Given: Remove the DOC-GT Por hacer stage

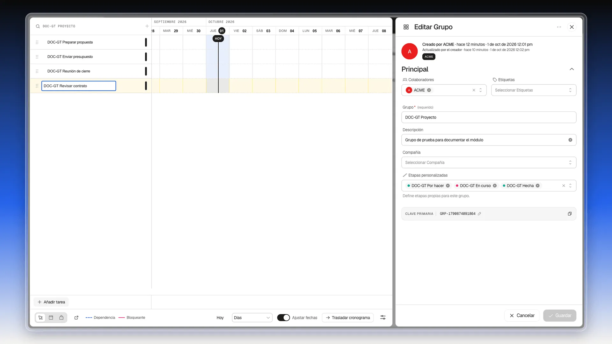Looking at the screenshot, I should [x=448, y=186].
